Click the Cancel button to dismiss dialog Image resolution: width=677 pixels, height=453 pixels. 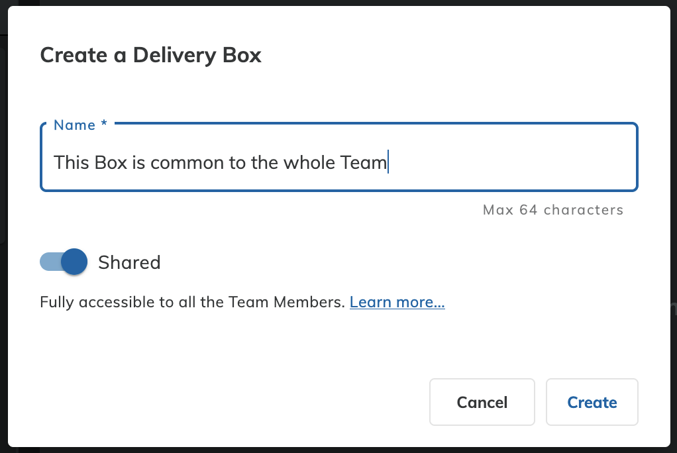coord(482,402)
